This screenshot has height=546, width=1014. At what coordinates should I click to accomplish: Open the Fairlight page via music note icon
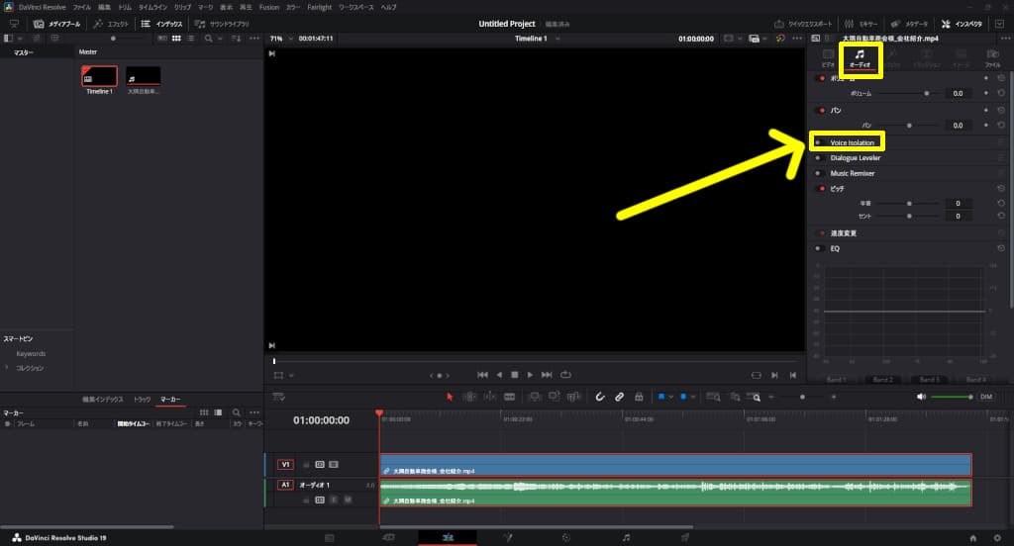coord(626,537)
